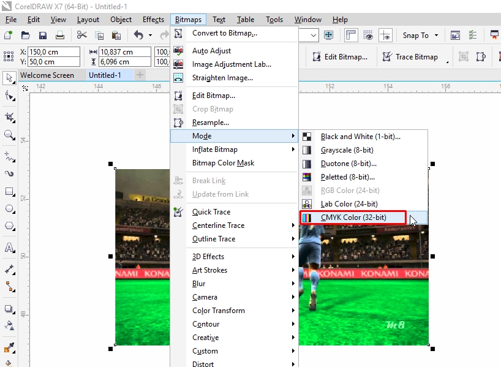
Task: Open the Print dialog from the toolbar
Action: tap(59, 35)
